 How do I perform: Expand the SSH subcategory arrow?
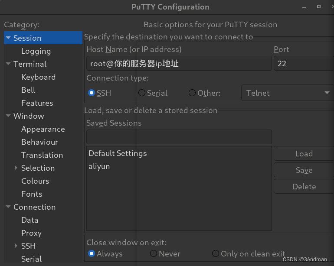pos(16,246)
